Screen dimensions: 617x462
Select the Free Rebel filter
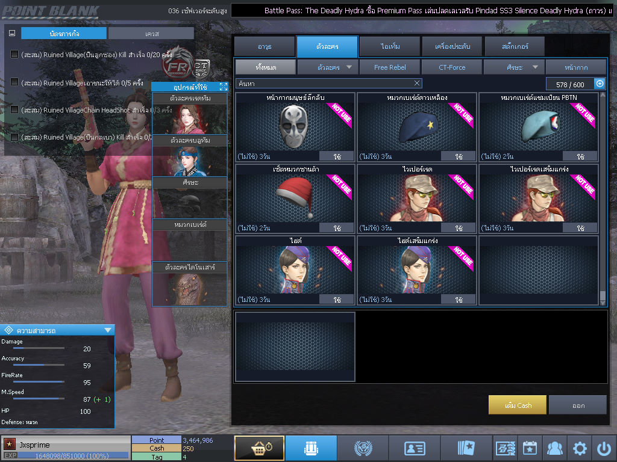pos(390,67)
